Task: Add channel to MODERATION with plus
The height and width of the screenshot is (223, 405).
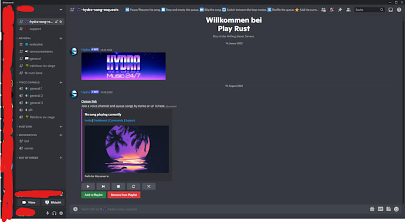Action: tap(61, 135)
